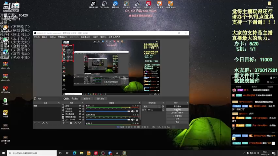Remove selected scene with minus button

pyautogui.click(x=39, y=123)
